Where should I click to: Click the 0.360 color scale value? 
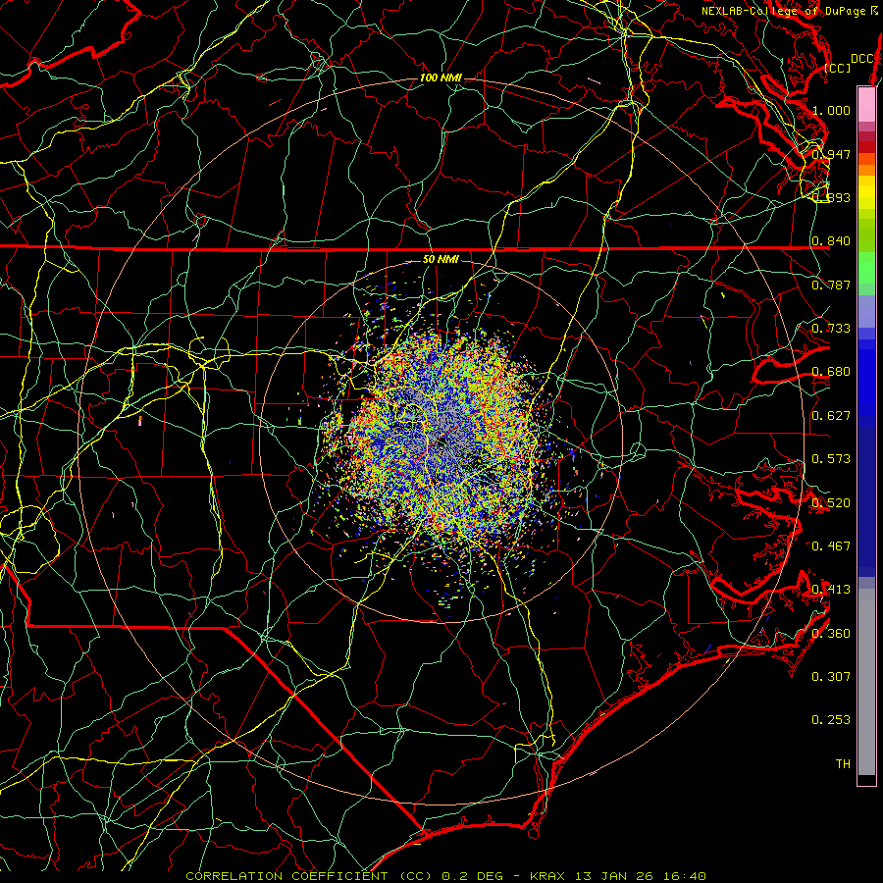coord(831,634)
